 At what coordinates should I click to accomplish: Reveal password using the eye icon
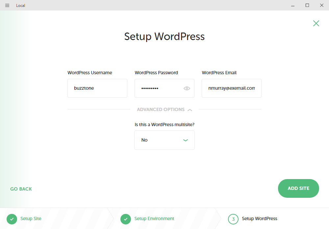pyautogui.click(x=187, y=88)
